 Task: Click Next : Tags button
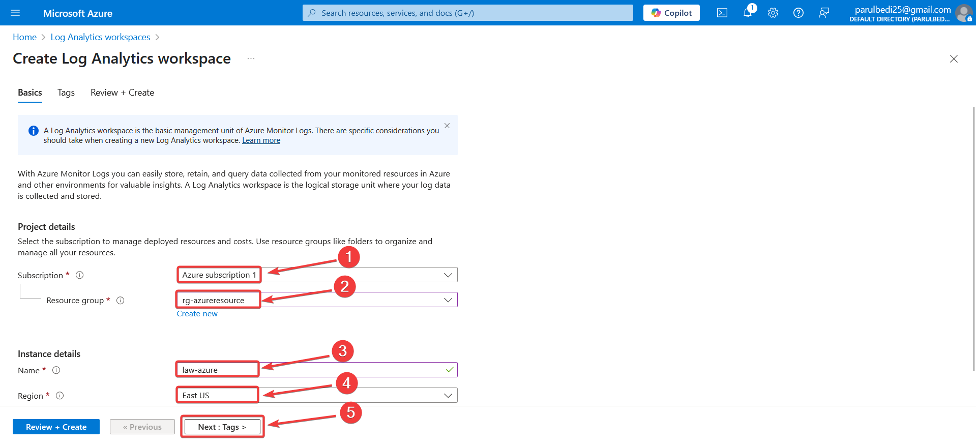coord(222,427)
